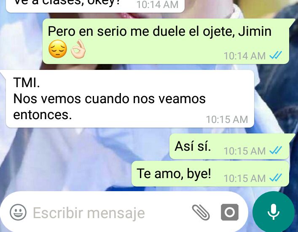Tap the paperclip attachment icon
Image resolution: width=298 pixels, height=232 pixels.
tap(201, 212)
